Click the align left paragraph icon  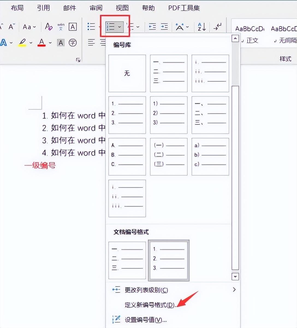tap(91, 42)
